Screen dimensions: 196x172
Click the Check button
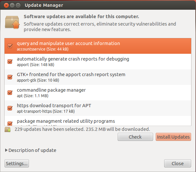point(135,137)
